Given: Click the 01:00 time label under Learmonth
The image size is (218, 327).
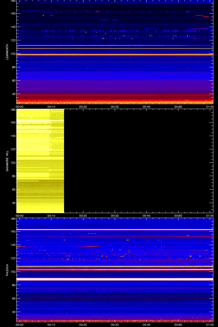Looking at the screenshot, I should coord(210,107).
